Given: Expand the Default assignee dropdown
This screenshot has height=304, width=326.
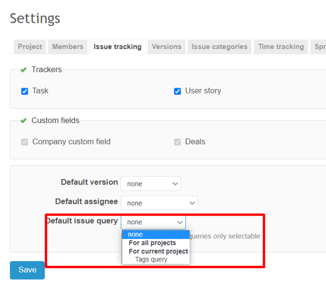Looking at the screenshot, I should coord(159,203).
